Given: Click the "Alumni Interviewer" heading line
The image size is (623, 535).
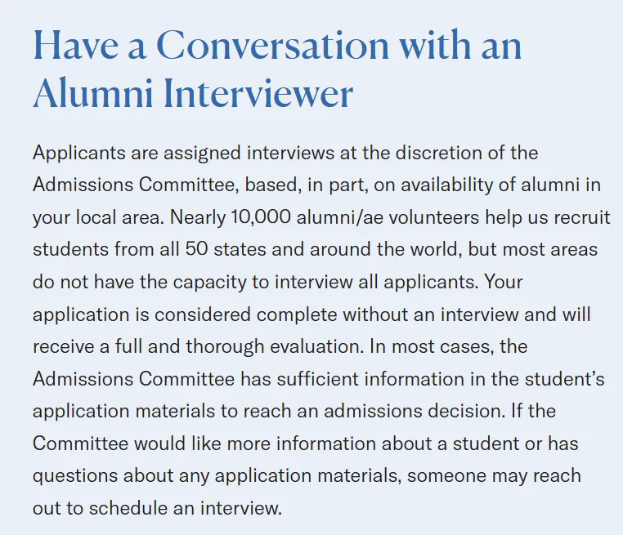Looking at the screenshot, I should coord(193,94).
